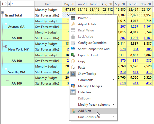
Task: Click the May-20 column header
Action: tap(69, 4)
